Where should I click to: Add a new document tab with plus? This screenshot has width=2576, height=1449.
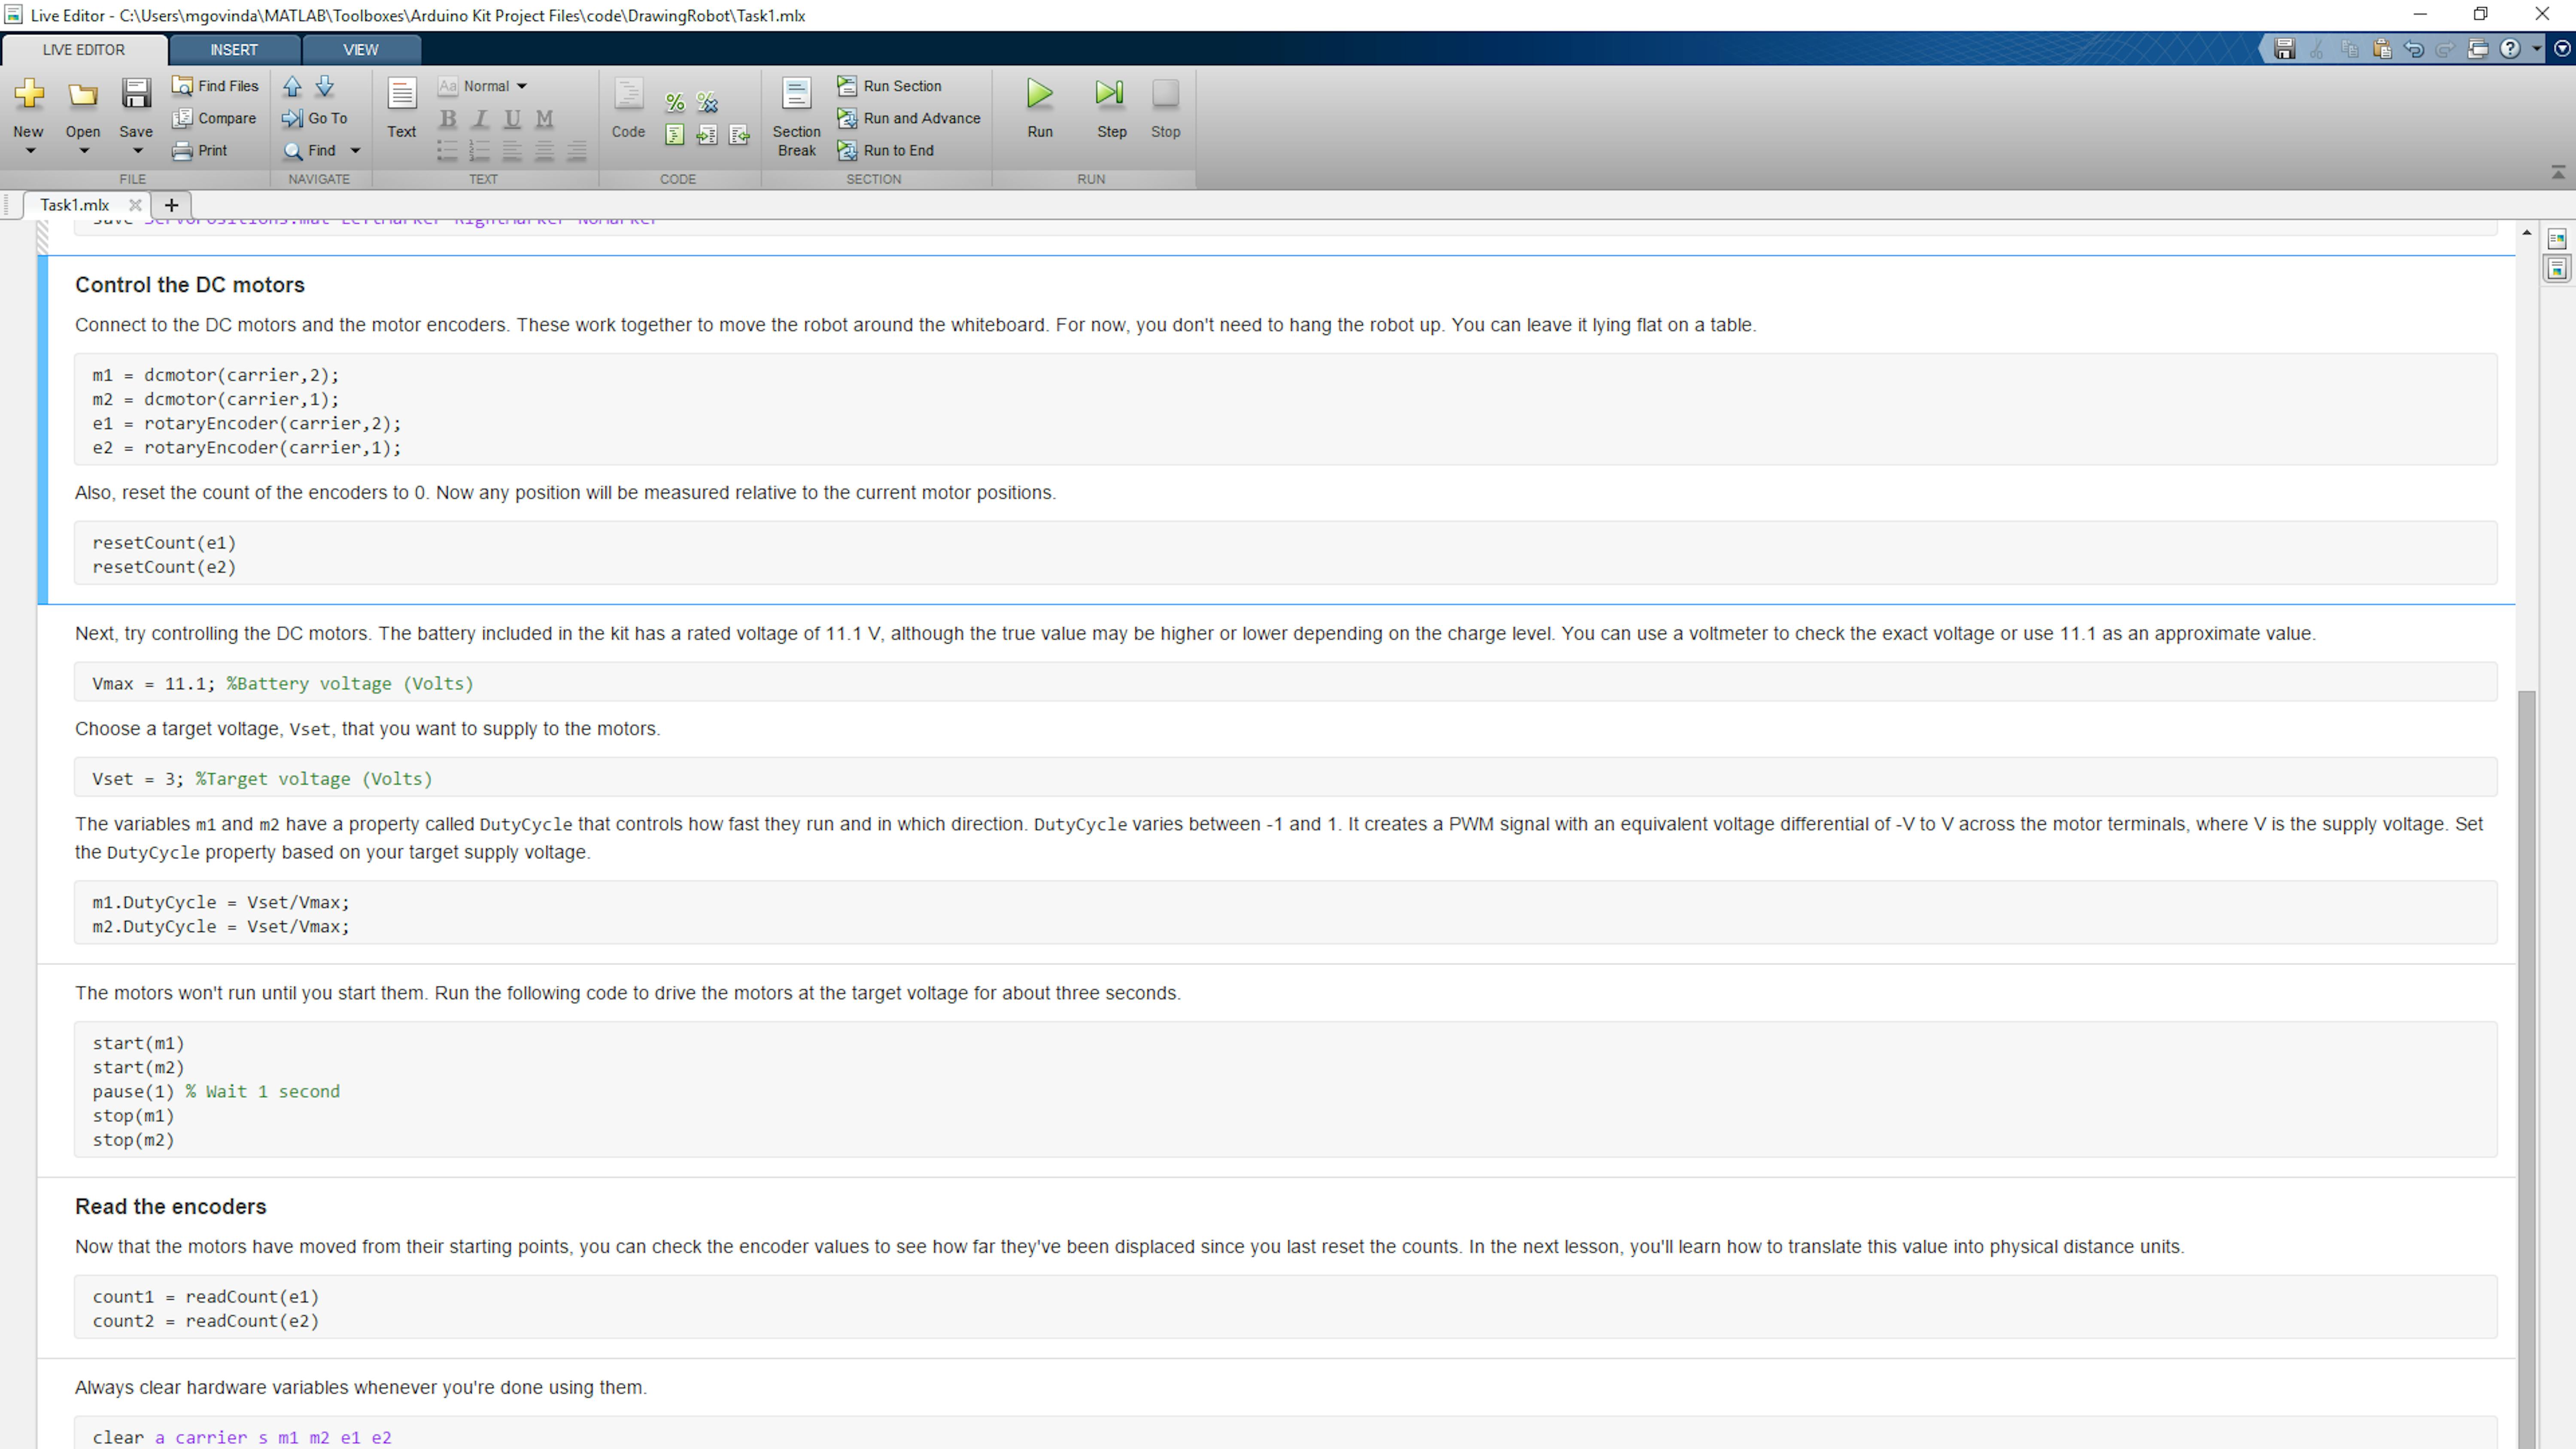click(x=171, y=205)
